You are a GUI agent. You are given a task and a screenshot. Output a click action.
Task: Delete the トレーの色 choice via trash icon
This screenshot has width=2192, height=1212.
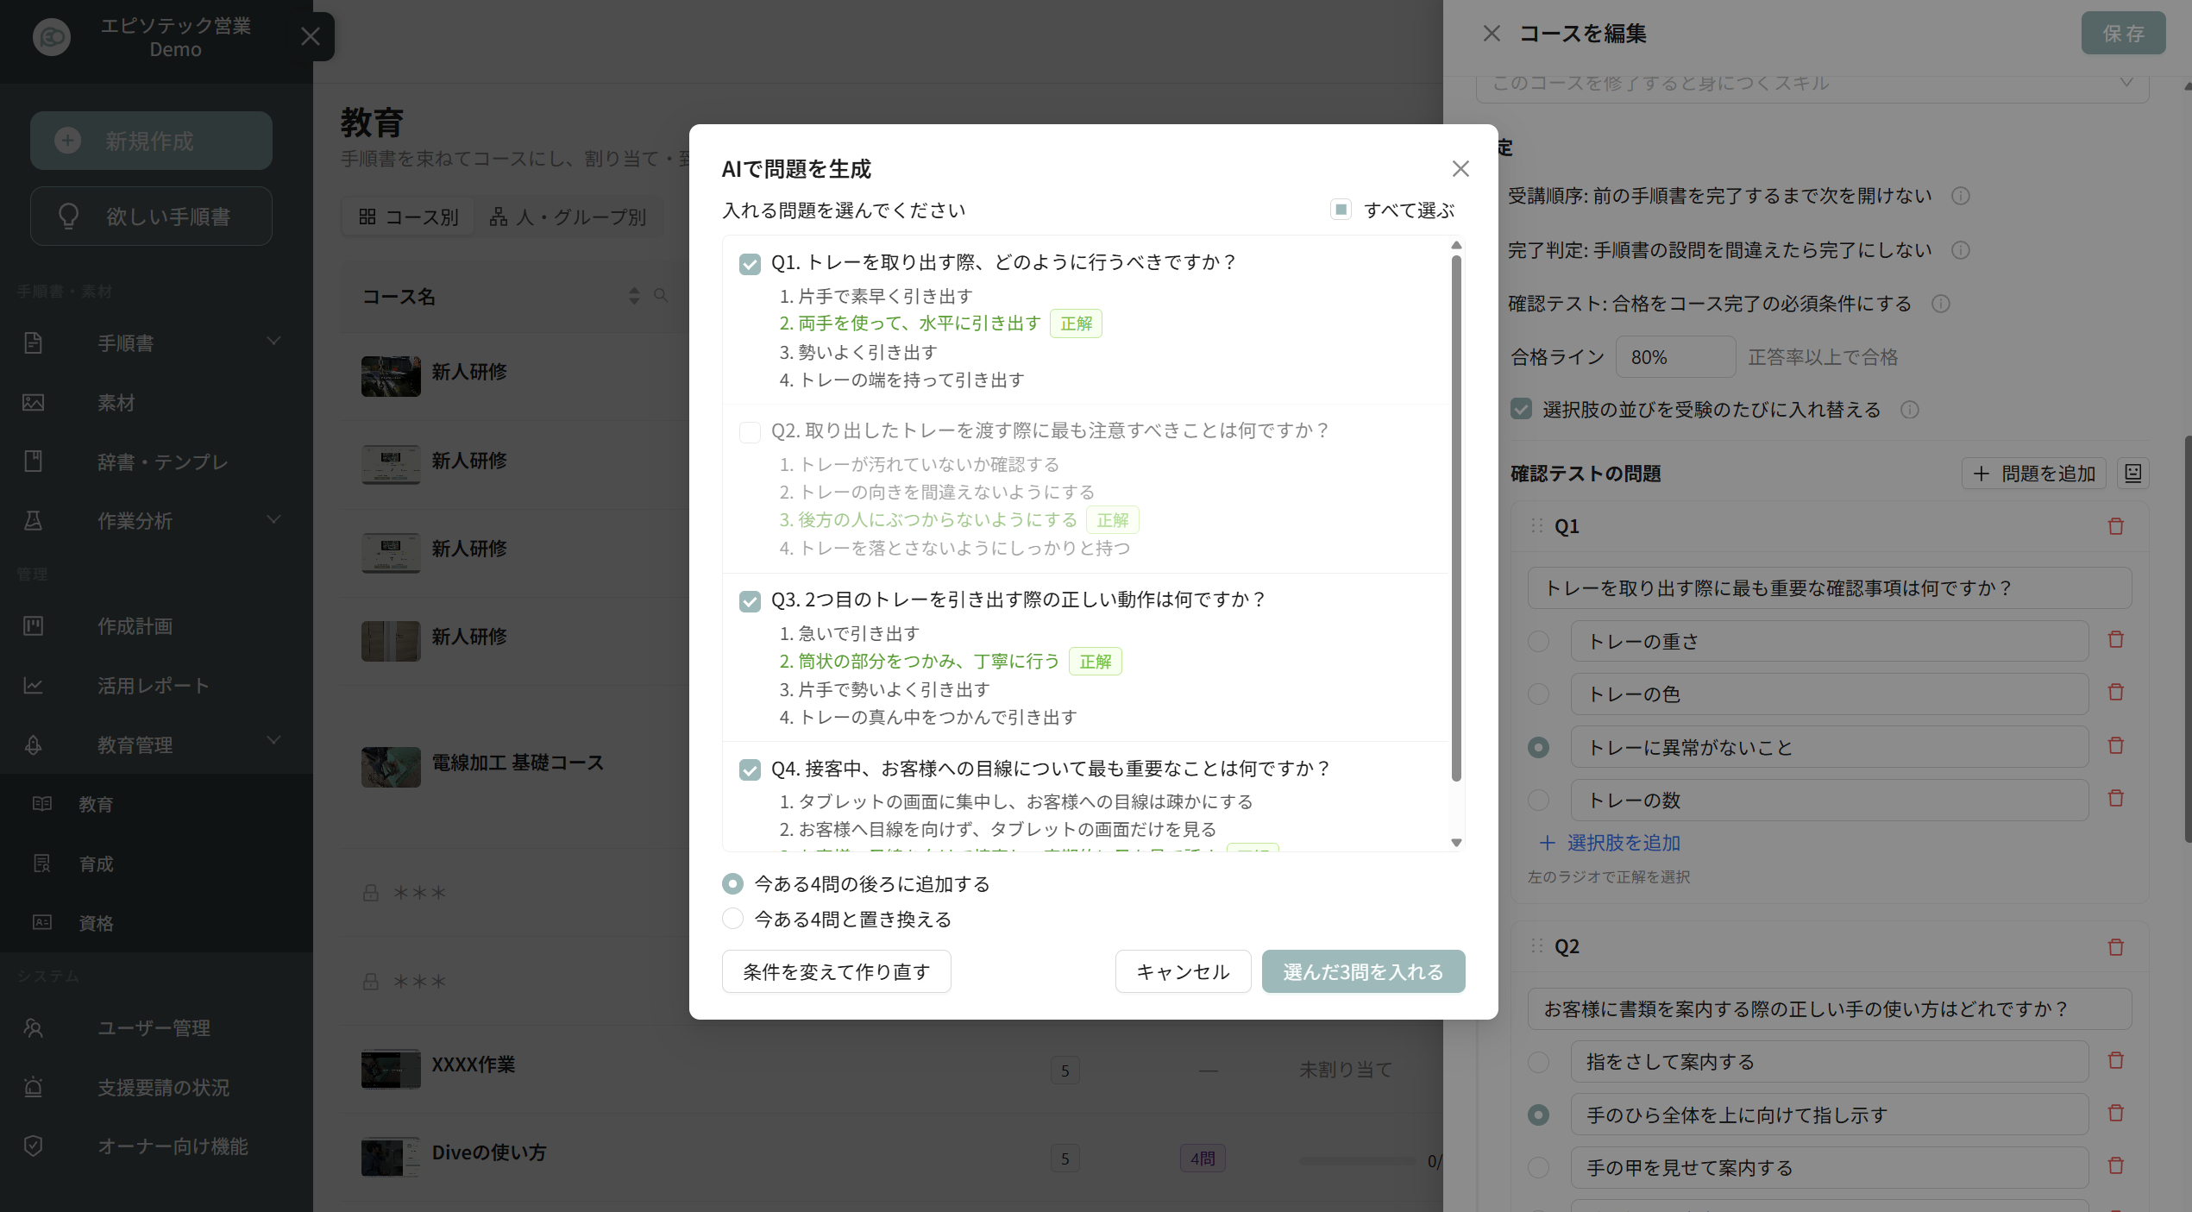tap(2115, 693)
